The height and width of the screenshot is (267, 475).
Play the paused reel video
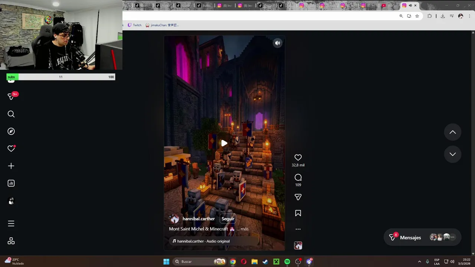click(x=224, y=143)
